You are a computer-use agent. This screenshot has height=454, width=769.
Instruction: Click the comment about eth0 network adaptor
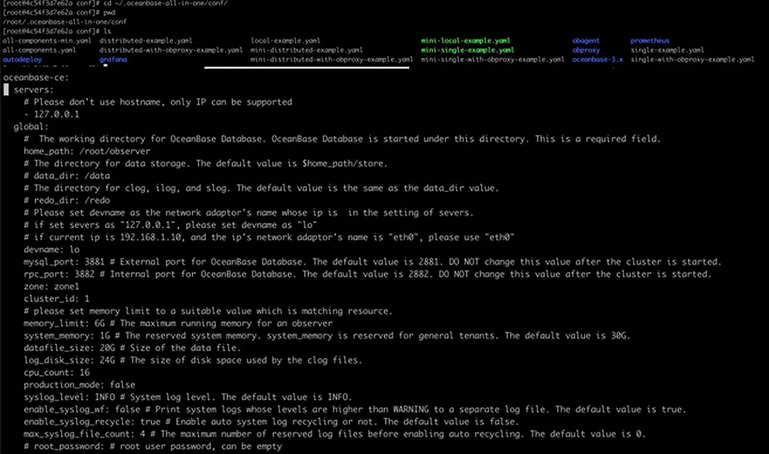tap(270, 237)
